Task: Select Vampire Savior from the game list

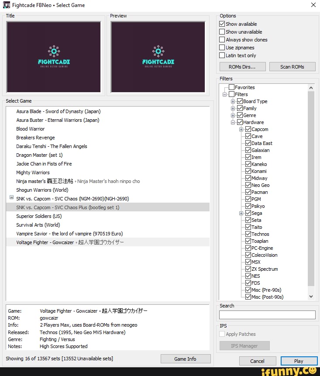Action: [69, 234]
